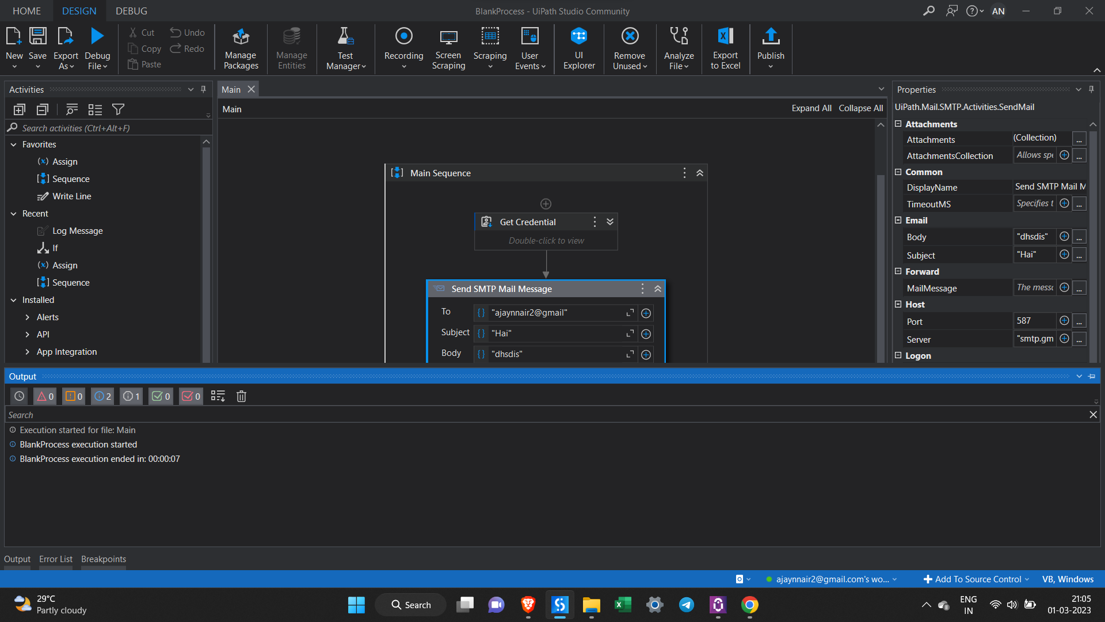The height and width of the screenshot is (622, 1105).
Task: Toggle warning messages filter in Output
Action: [x=74, y=396]
